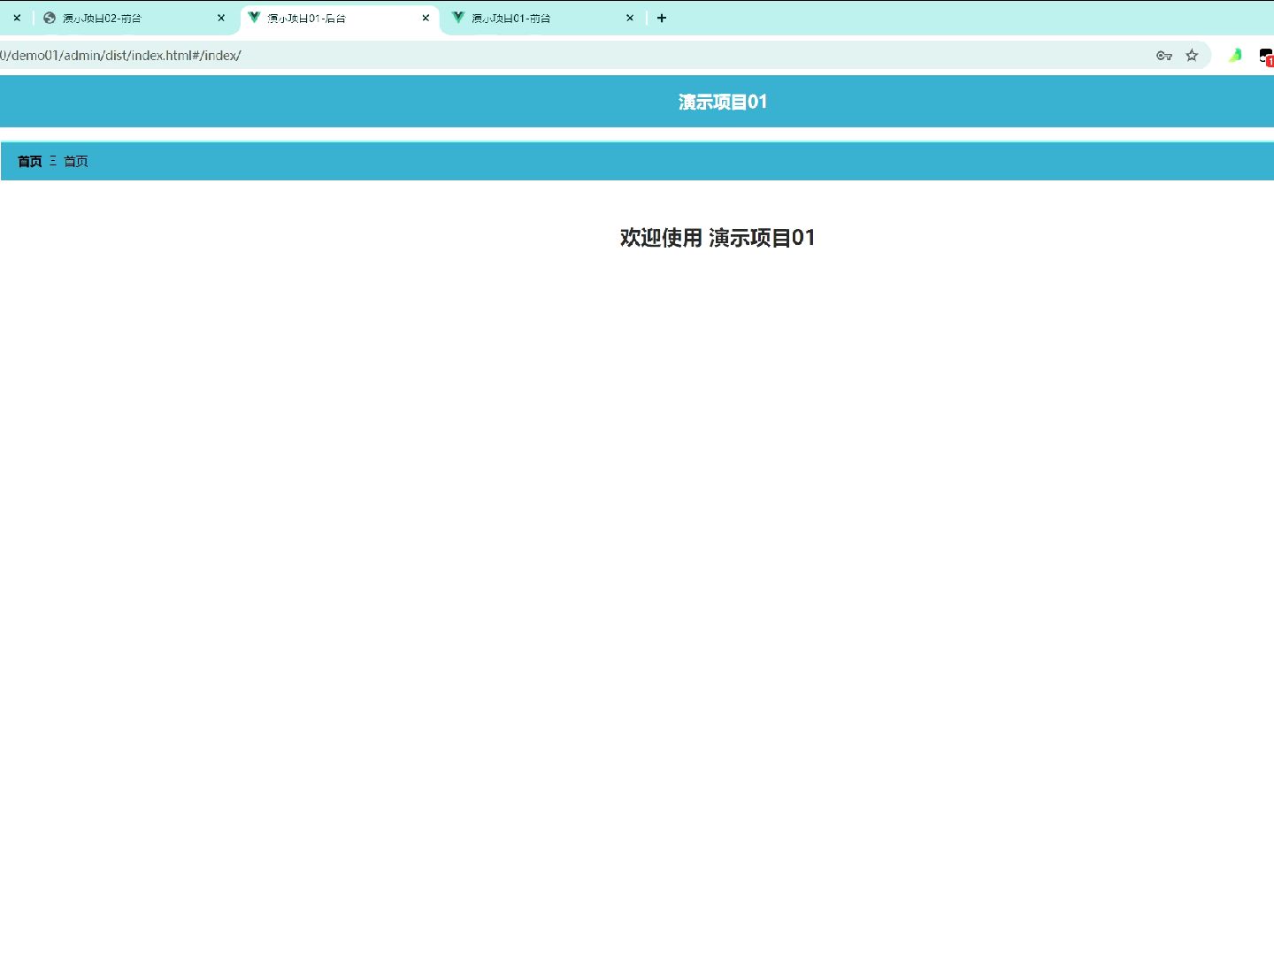Image resolution: width=1274 pixels, height=955 pixels.
Task: Open the green leaf extension icon
Action: (1234, 56)
